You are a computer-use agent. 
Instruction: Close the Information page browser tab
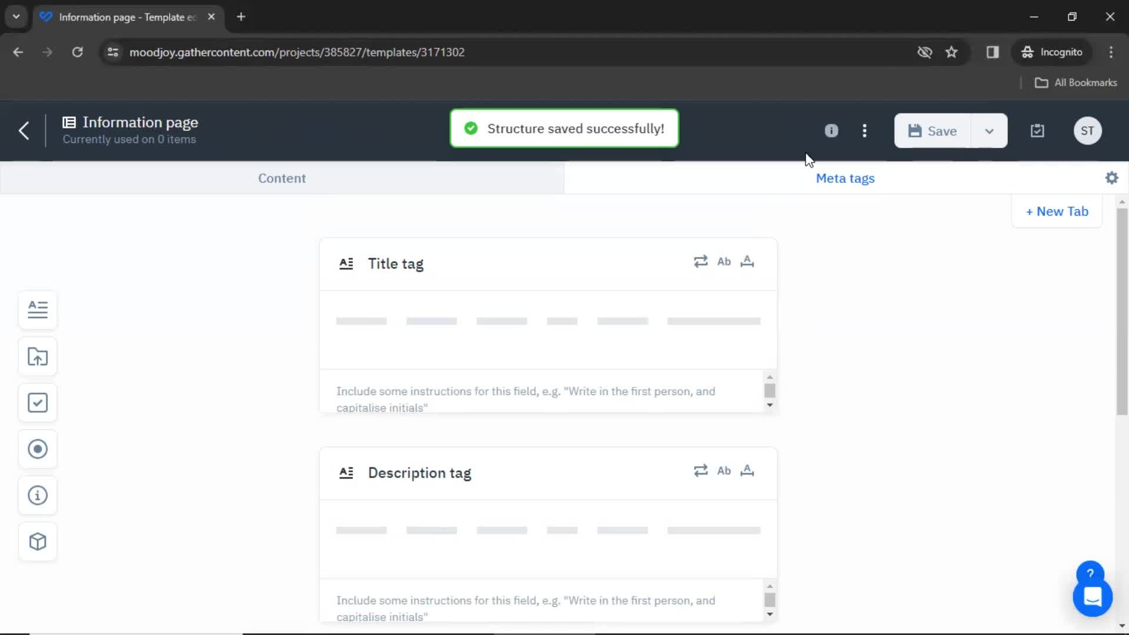211,17
